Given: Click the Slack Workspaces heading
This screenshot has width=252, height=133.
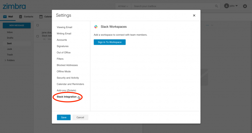Looking at the screenshot, I should pos(114,27).
